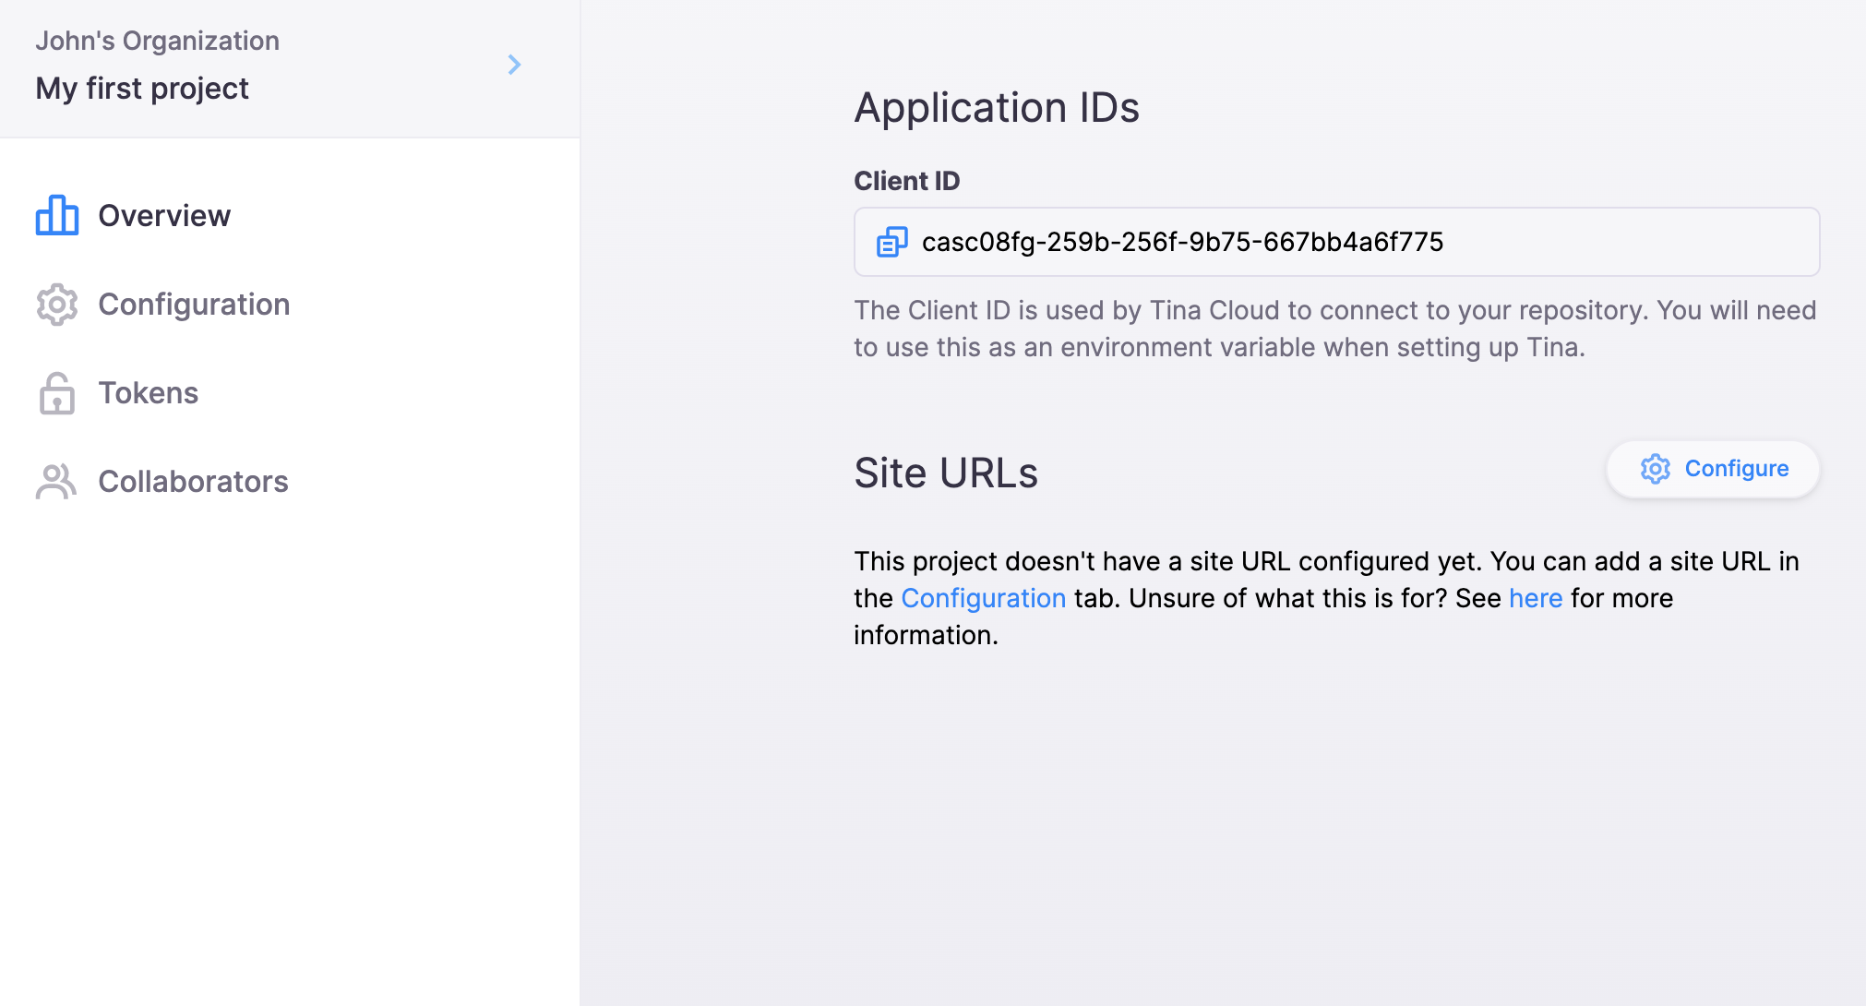
Task: Follow the Configuration link in Site URLs text
Action: point(984,598)
